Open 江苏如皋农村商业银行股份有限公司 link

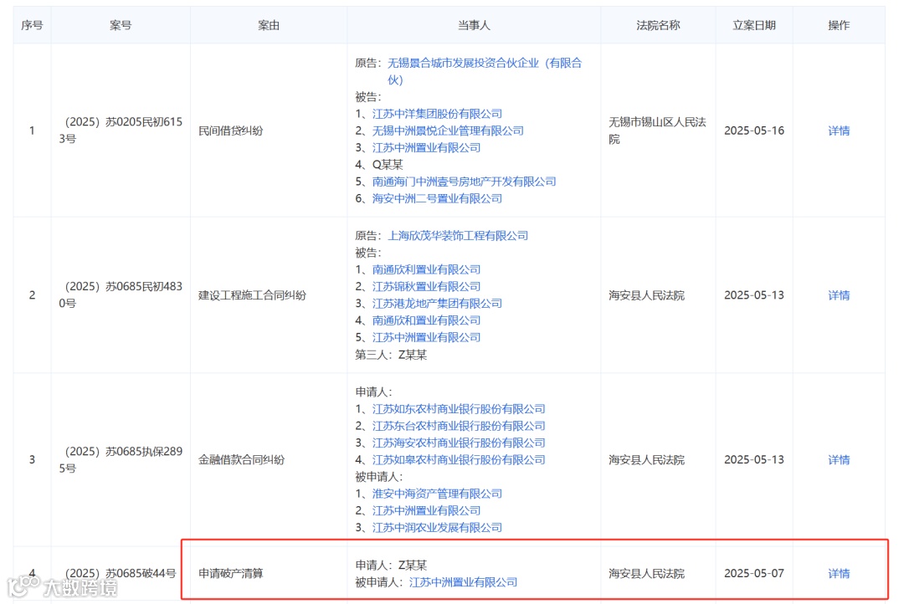(x=459, y=460)
